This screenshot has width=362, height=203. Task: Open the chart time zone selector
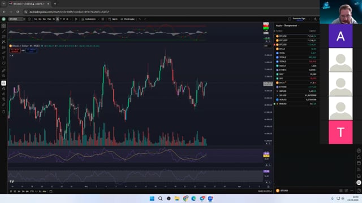[x=265, y=191]
